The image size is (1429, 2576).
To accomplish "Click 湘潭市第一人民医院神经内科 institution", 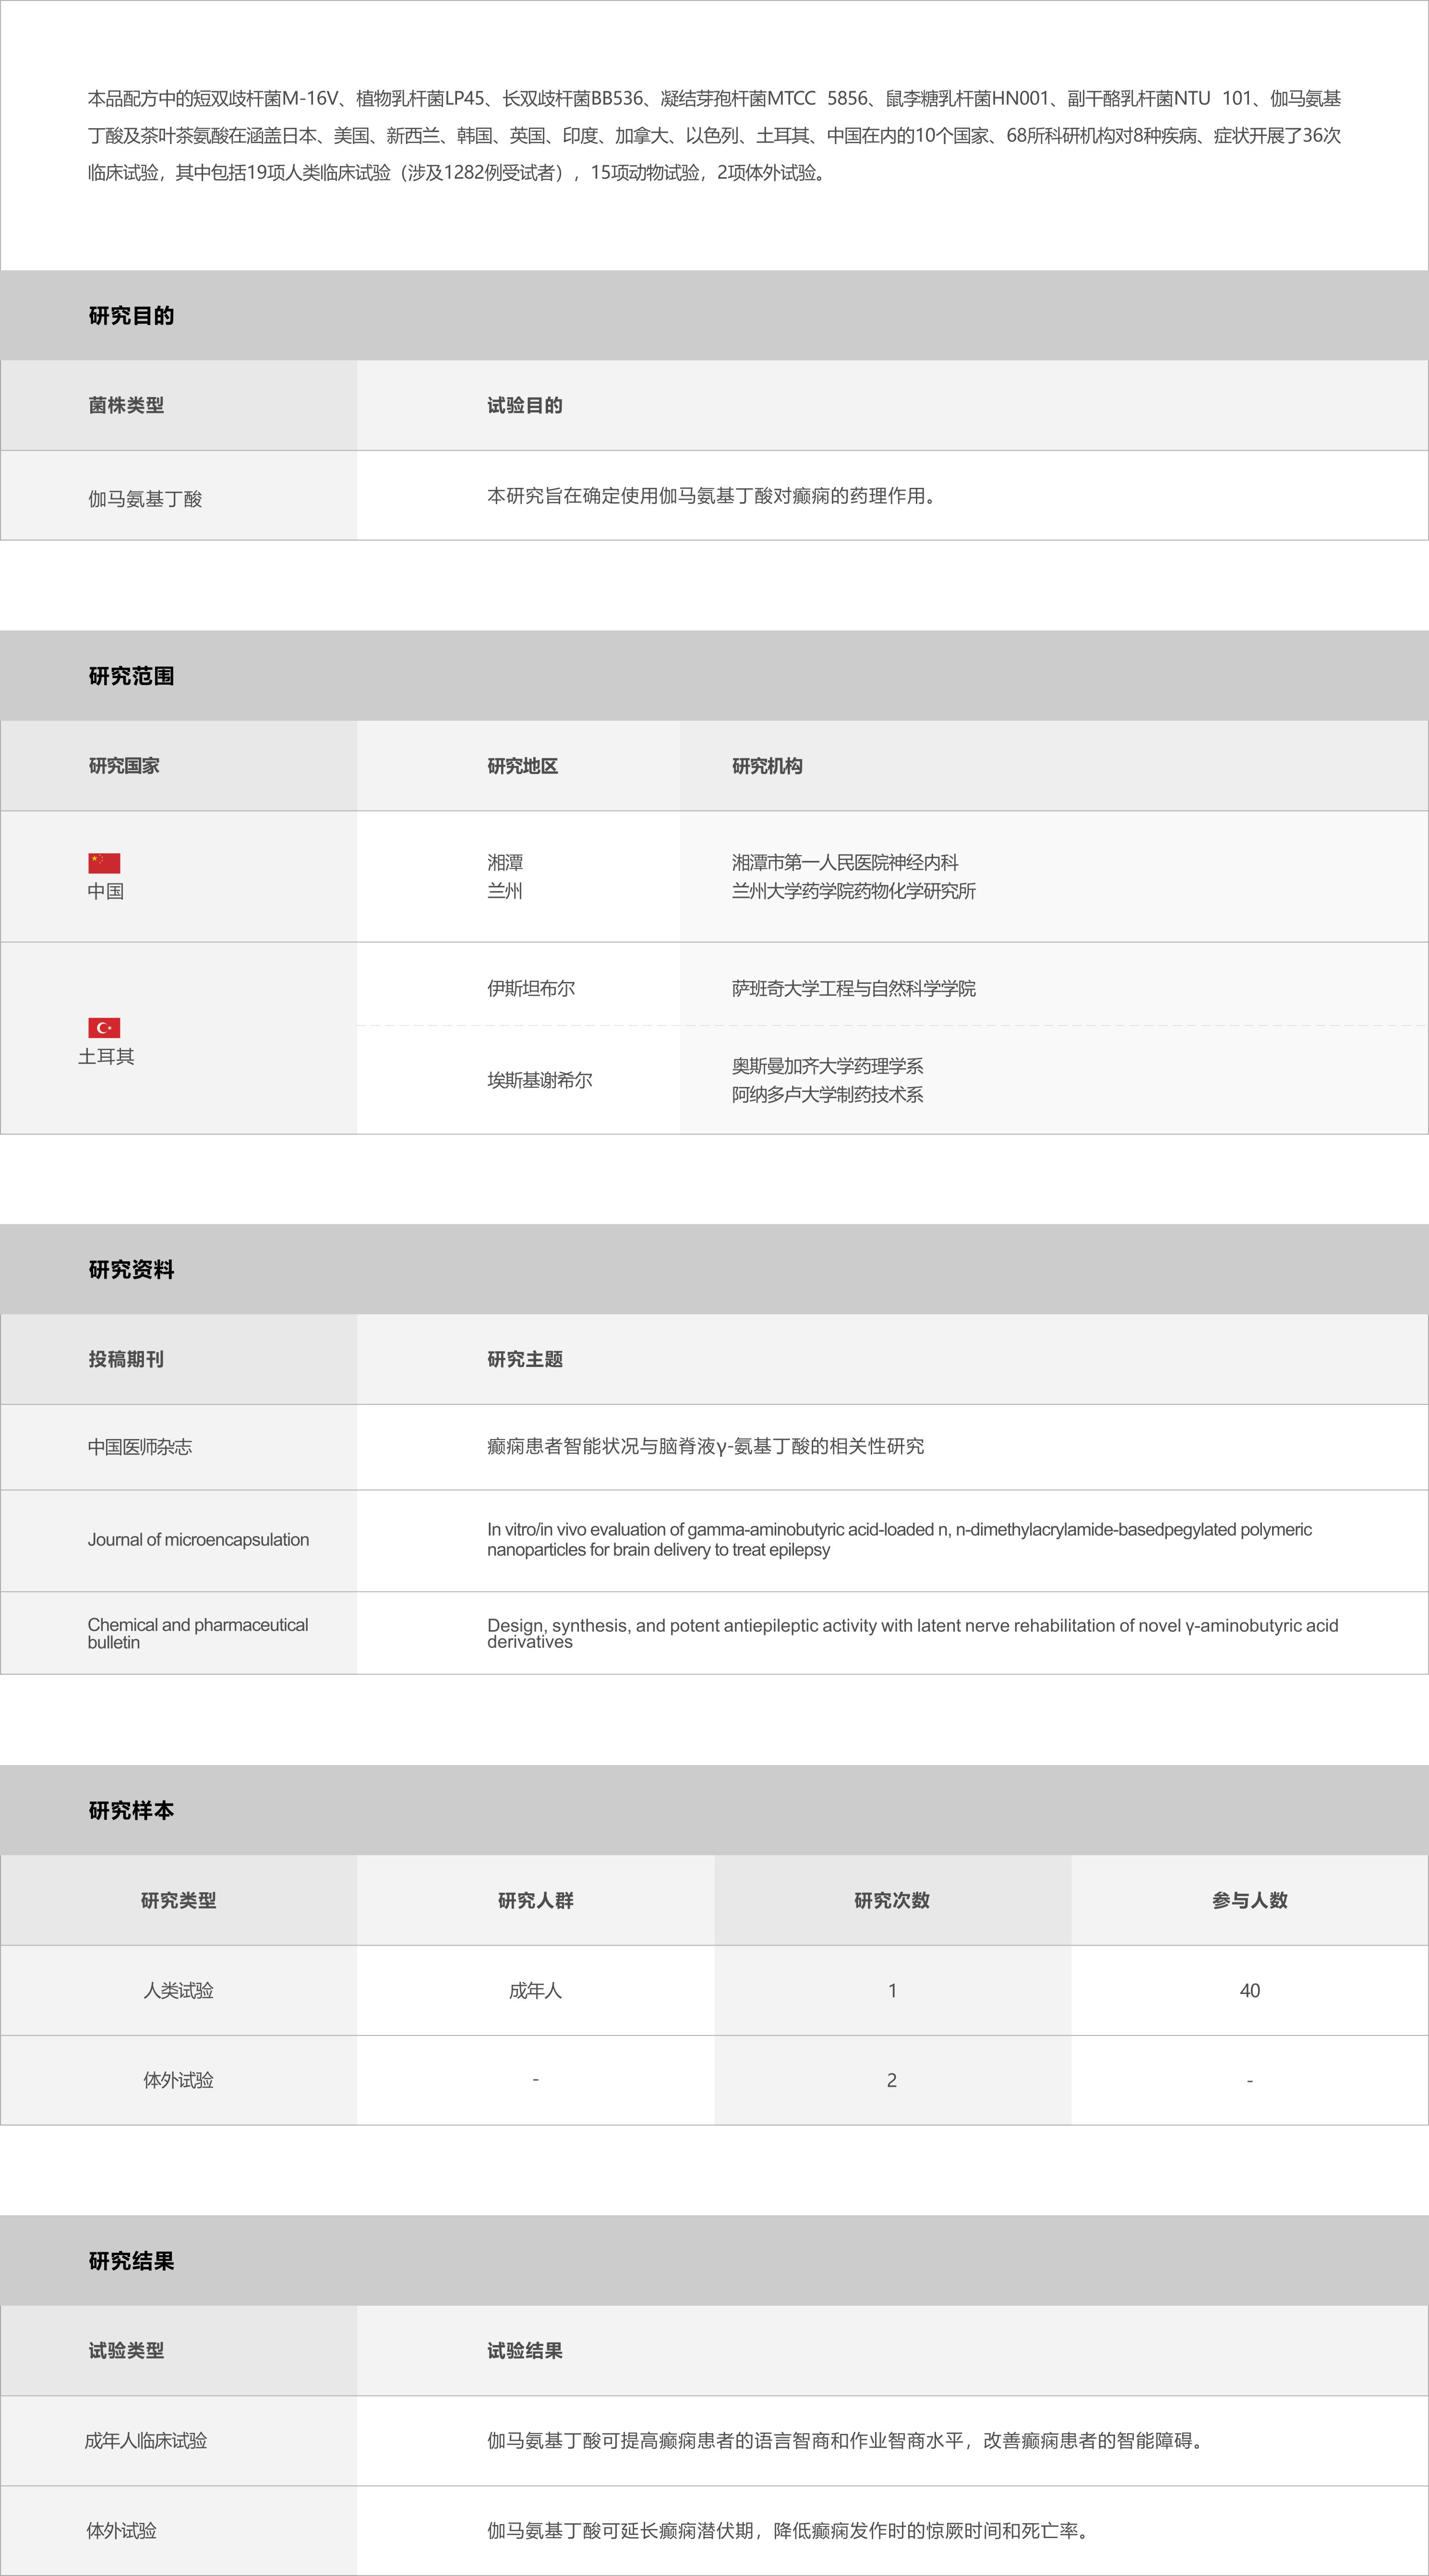I will [x=845, y=862].
